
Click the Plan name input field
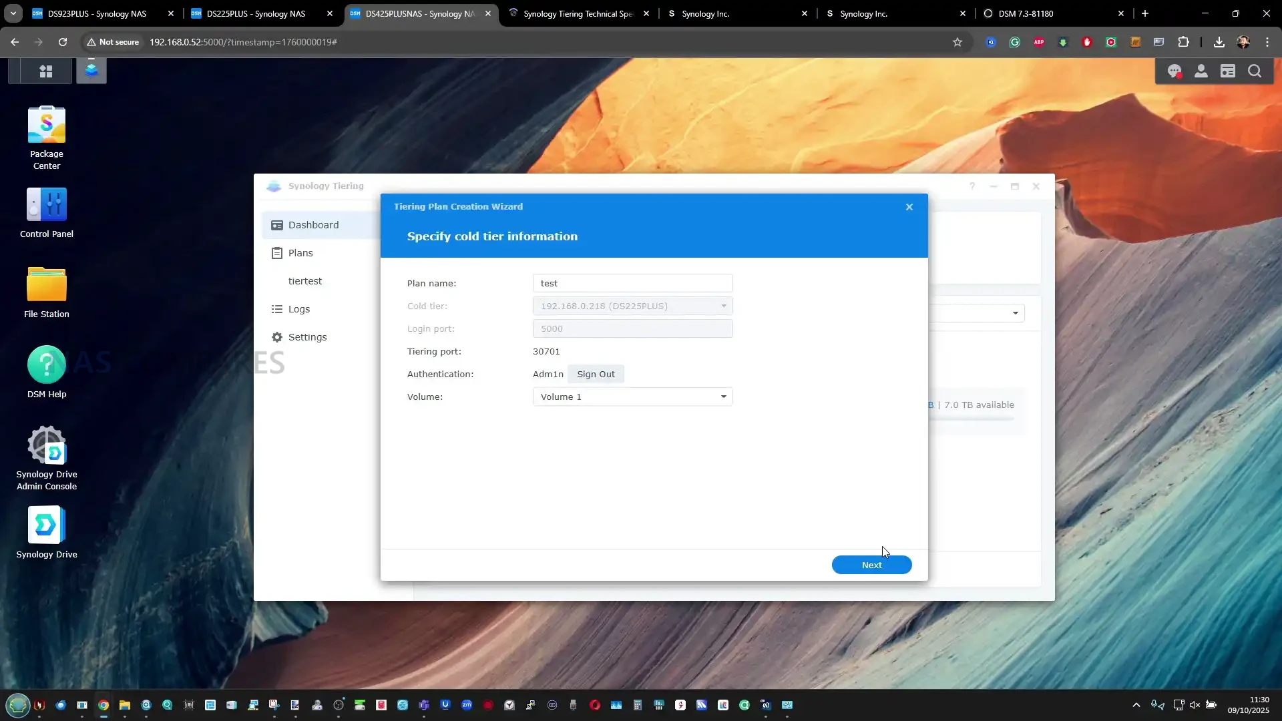[632, 284]
